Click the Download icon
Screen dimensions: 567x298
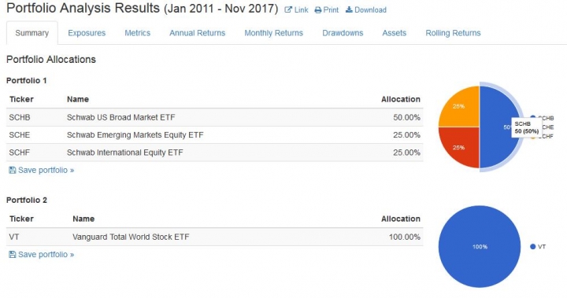point(349,9)
